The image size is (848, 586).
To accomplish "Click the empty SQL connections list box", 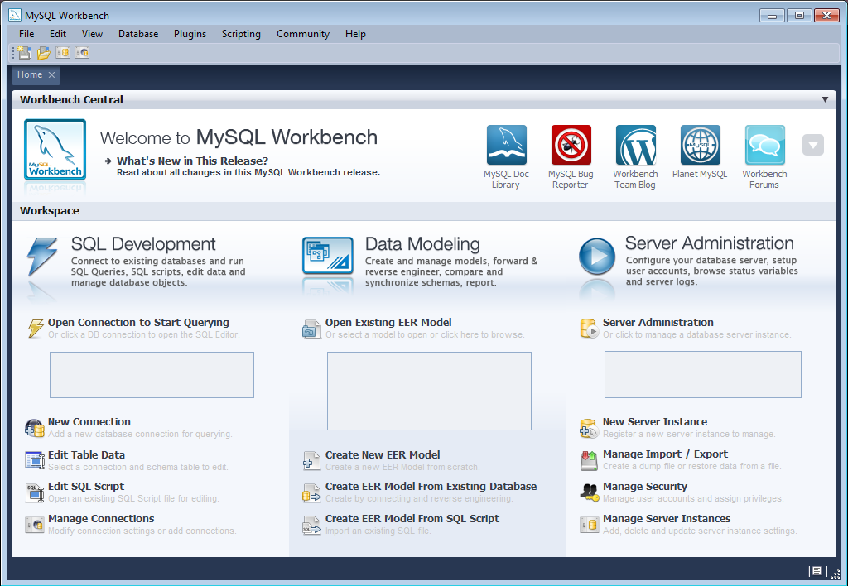I will pos(152,375).
